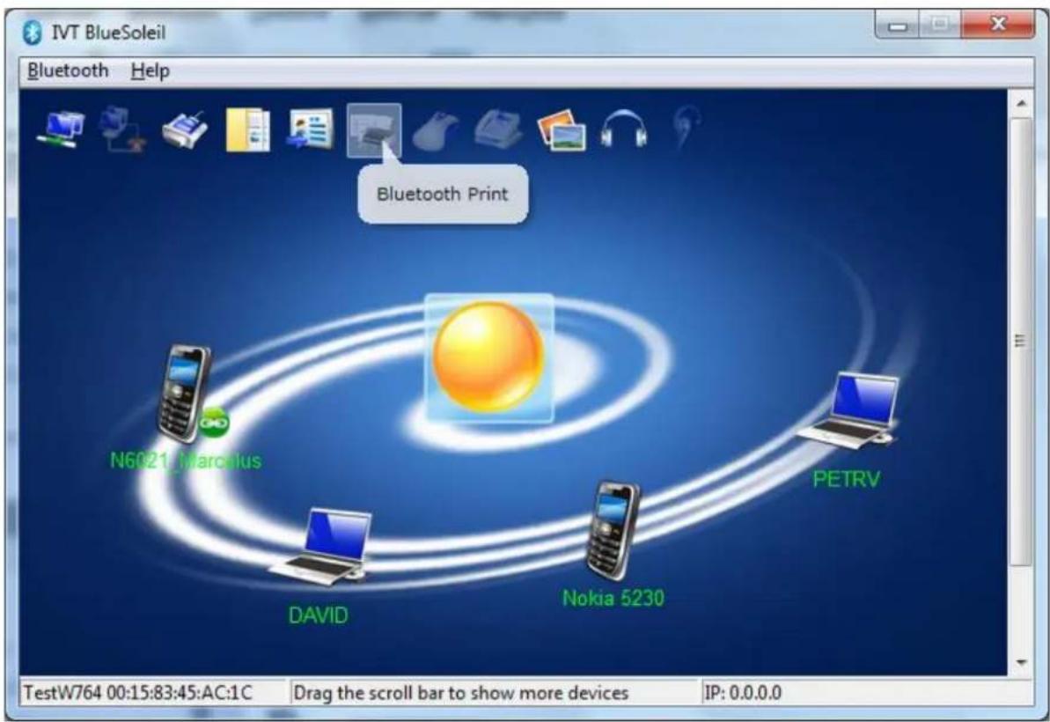Viewport: 1050px width, 722px height.
Task: Open the Bluetooth Basic Imaging icon
Action: point(562,130)
